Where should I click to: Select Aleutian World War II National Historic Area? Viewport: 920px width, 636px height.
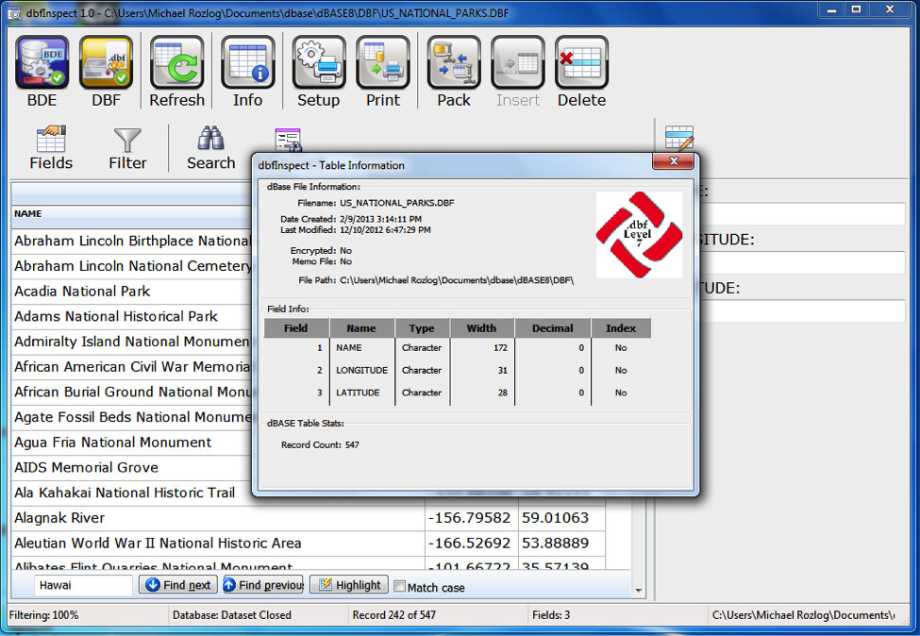point(218,544)
